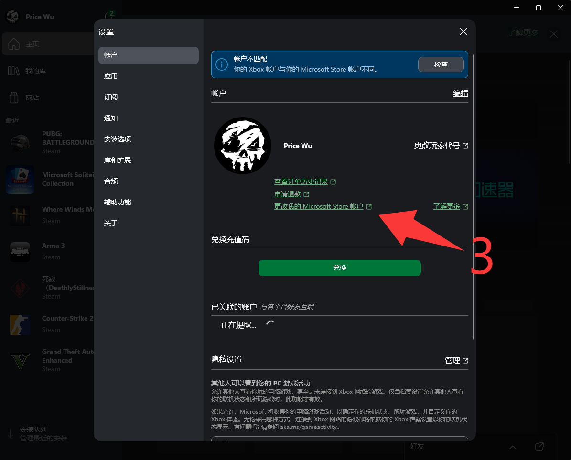Click the 编辑 link beside 帐户 heading
The height and width of the screenshot is (460, 571).
pos(460,94)
